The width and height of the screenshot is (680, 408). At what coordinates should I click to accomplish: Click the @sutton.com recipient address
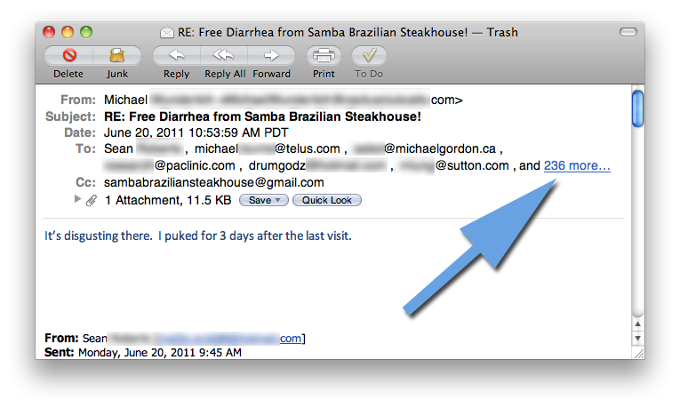click(x=453, y=165)
